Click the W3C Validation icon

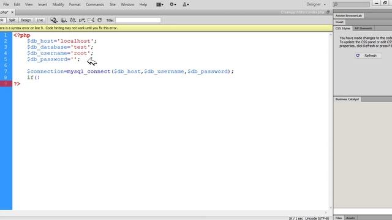[x=82, y=20]
